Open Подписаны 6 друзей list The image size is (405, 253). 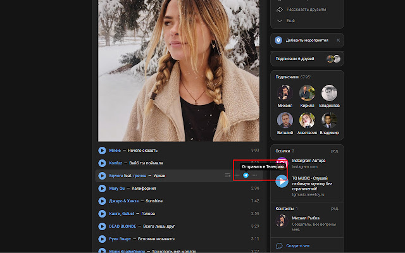coord(307,59)
